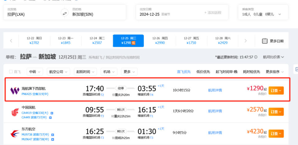
Task: Sort by 起飞时间早-晚
Action: [x=227, y=72]
